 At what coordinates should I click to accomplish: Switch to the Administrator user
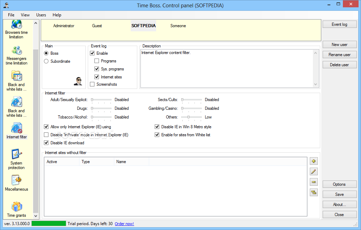[x=64, y=26]
